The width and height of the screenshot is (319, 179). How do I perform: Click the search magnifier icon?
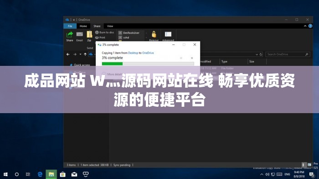(307, 55)
